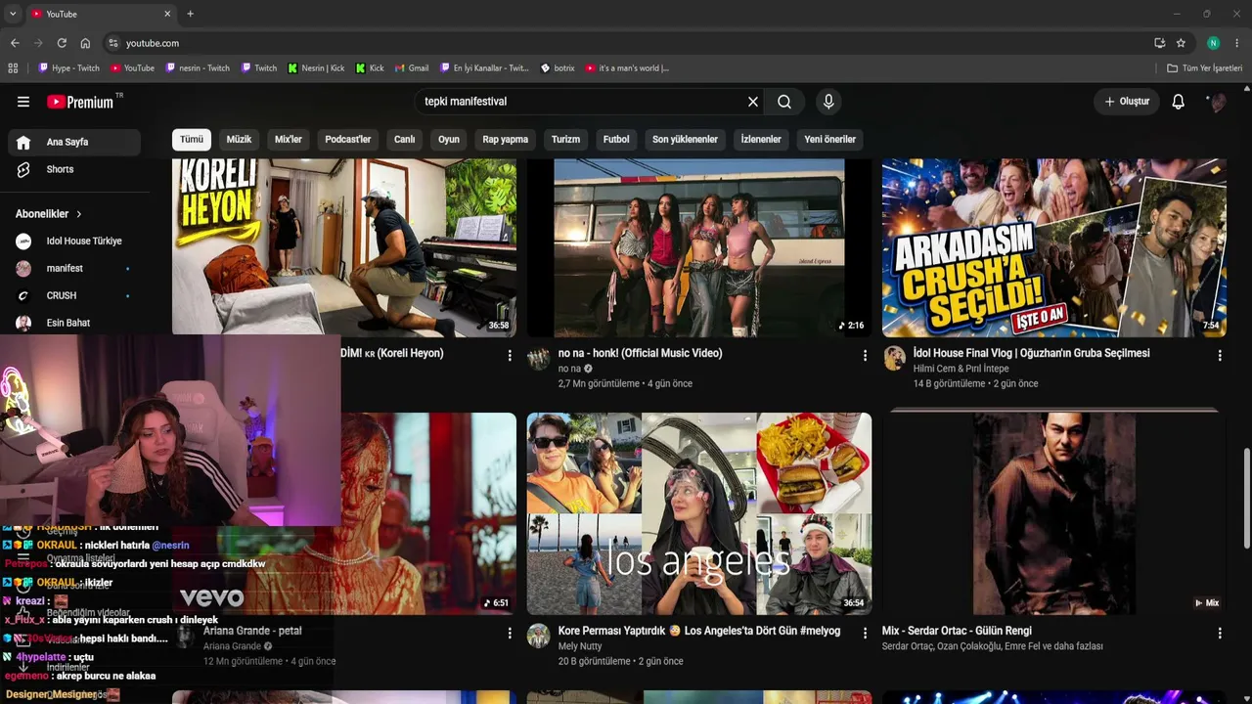Start voice search with microphone icon
The width and height of the screenshot is (1252, 704).
(828, 102)
